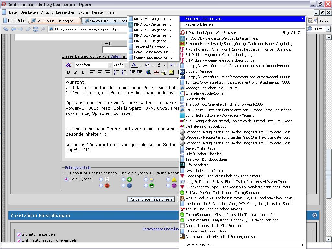Click the insert image icon

tap(171, 72)
